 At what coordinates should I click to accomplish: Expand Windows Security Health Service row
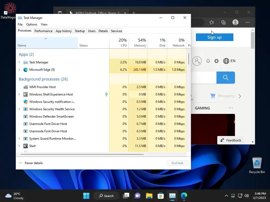point(19,109)
